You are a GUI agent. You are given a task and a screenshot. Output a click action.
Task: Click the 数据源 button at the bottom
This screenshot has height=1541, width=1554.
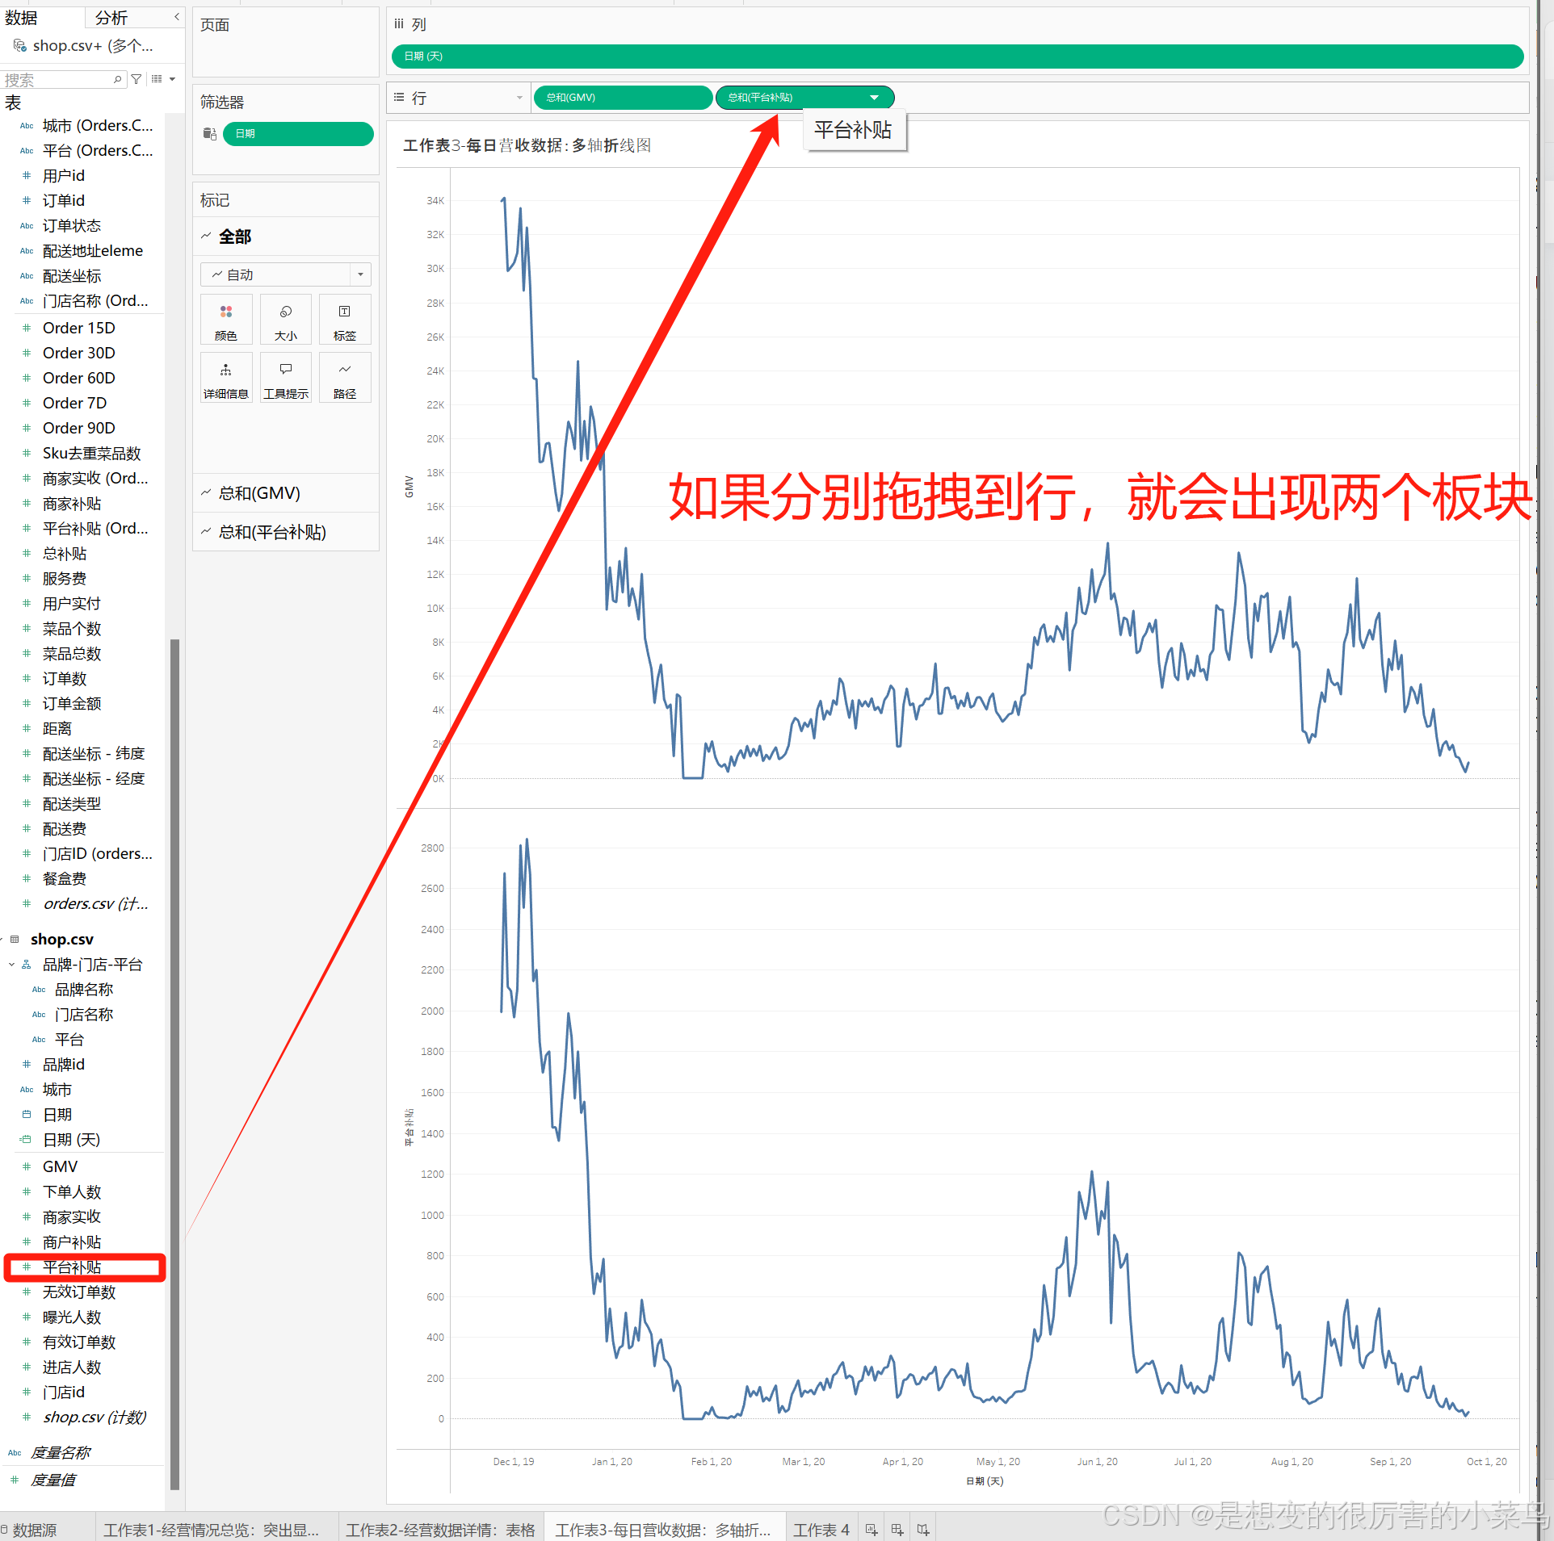pyautogui.click(x=34, y=1530)
